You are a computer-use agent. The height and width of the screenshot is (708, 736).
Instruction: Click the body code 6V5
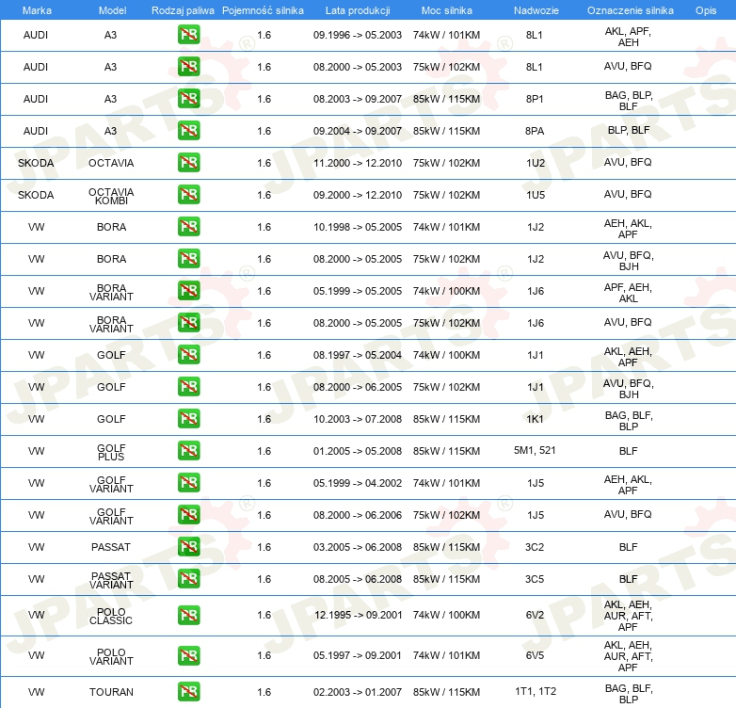point(535,655)
